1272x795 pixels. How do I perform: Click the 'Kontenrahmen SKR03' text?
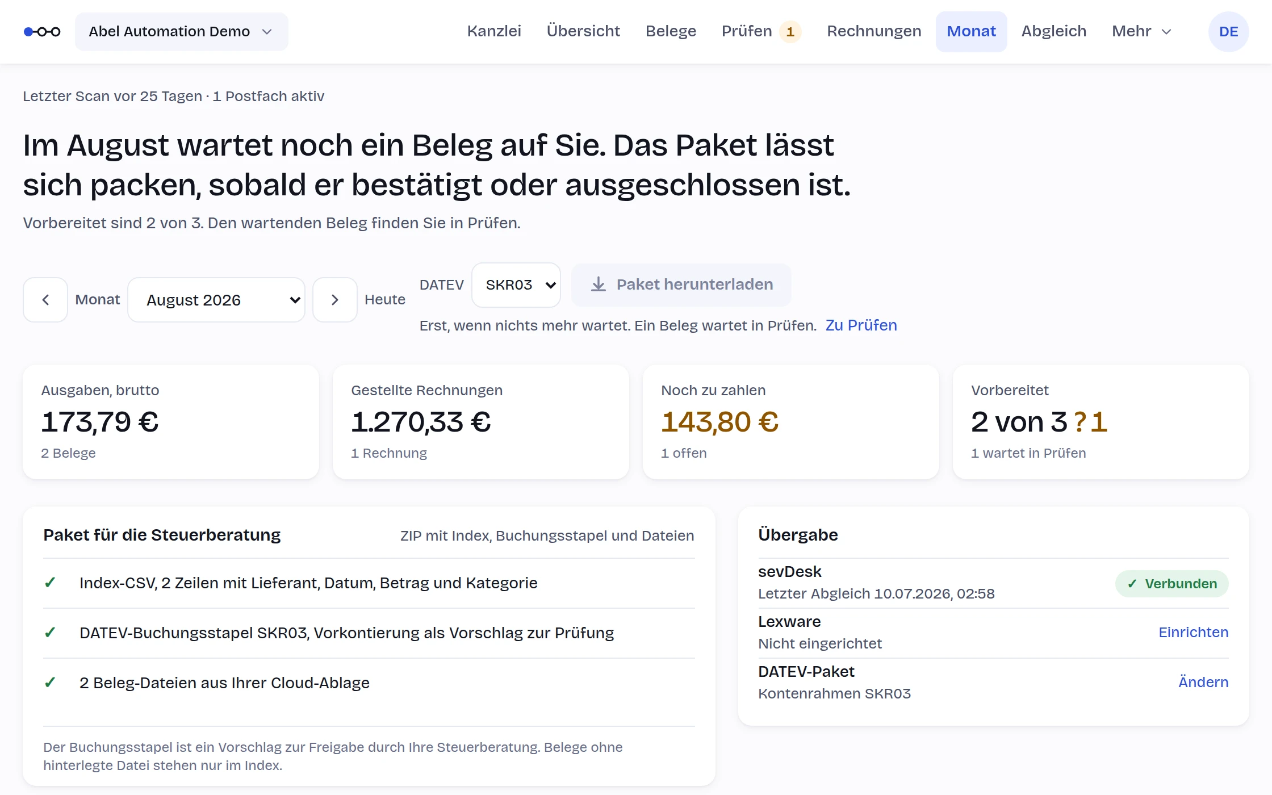pyautogui.click(x=835, y=694)
